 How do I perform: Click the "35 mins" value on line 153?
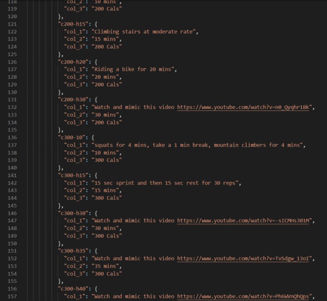(x=106, y=266)
